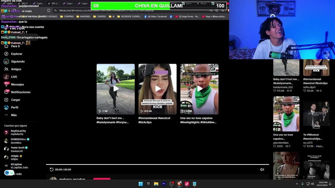Open the 'El juez' courtroom video thumbnail
The height and width of the screenshot is (188, 335).
click(316, 166)
